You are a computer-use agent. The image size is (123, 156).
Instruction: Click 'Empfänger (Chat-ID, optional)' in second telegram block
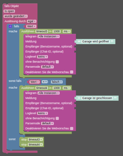(44, 108)
